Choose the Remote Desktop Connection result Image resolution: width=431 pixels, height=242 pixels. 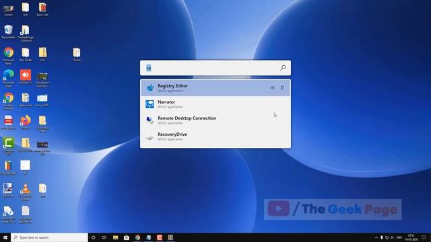(215, 120)
